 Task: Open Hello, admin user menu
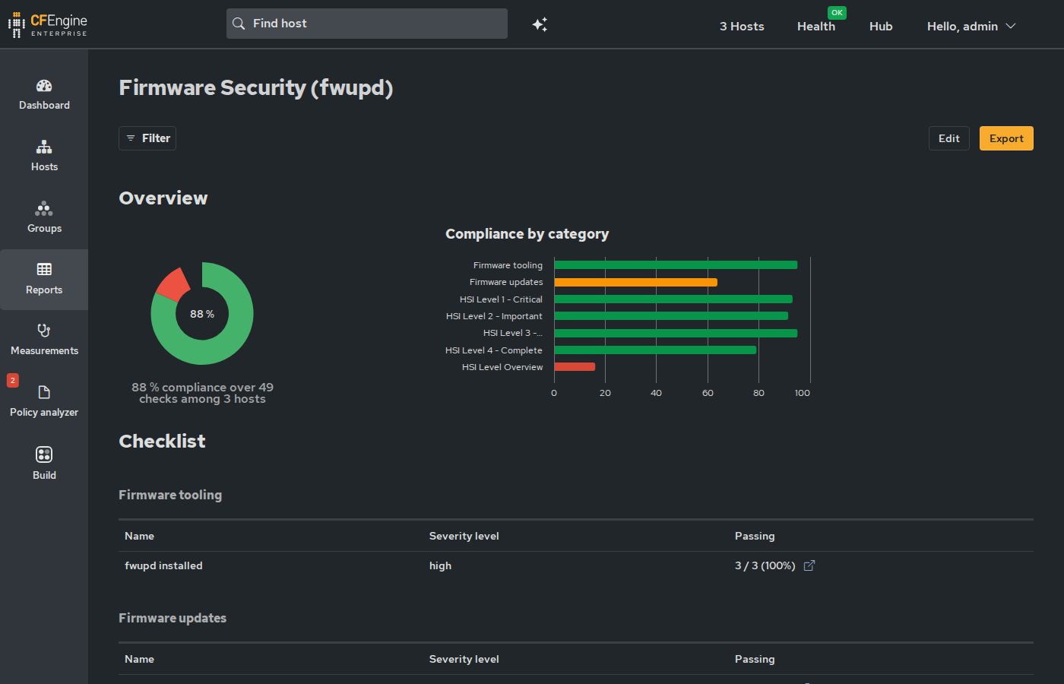click(971, 26)
